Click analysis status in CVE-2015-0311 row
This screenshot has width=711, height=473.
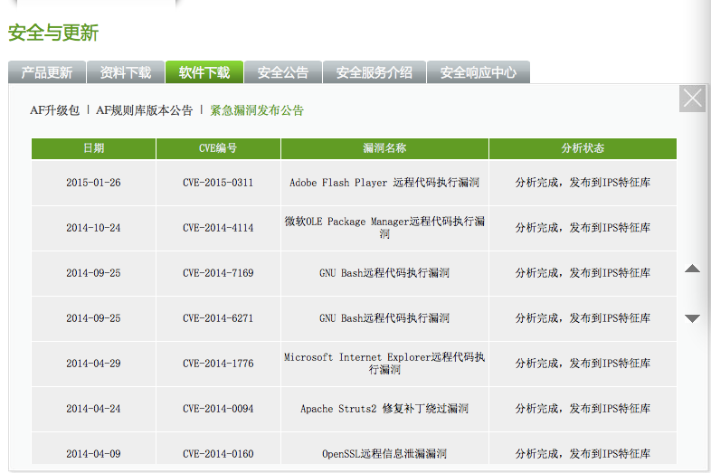tap(583, 183)
